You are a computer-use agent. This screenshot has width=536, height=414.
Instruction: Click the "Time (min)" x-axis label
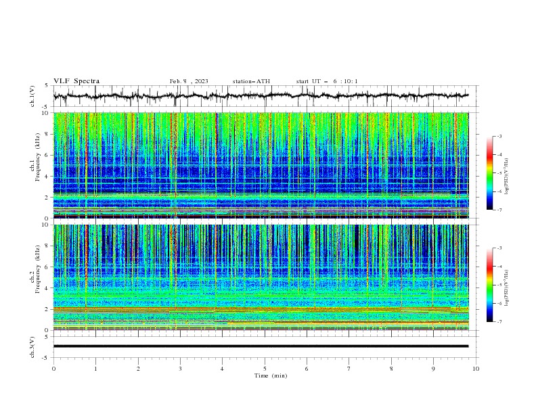tap(271, 375)
